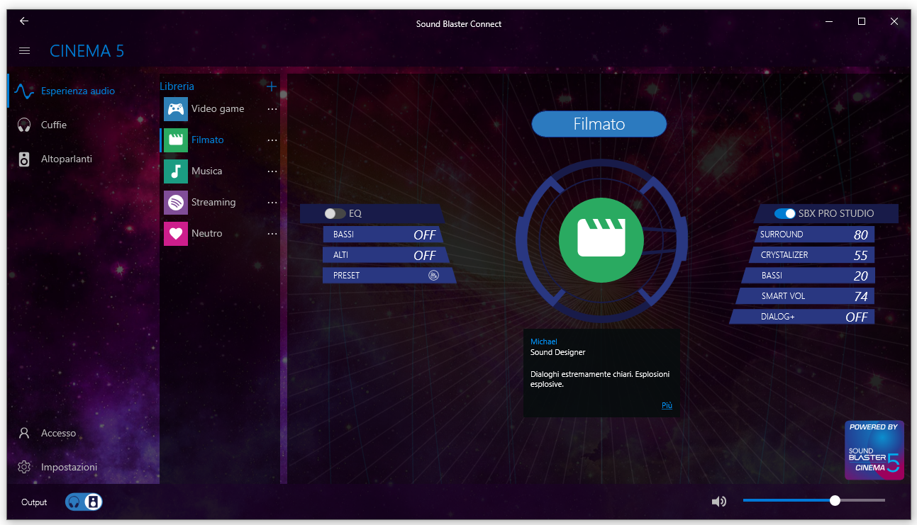Click the Cuffie headphones icon
This screenshot has width=917, height=525.
pyautogui.click(x=24, y=125)
